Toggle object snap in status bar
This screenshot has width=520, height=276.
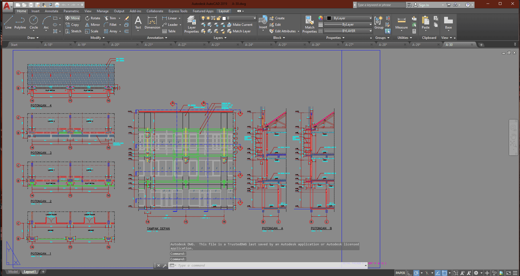pos(444,273)
